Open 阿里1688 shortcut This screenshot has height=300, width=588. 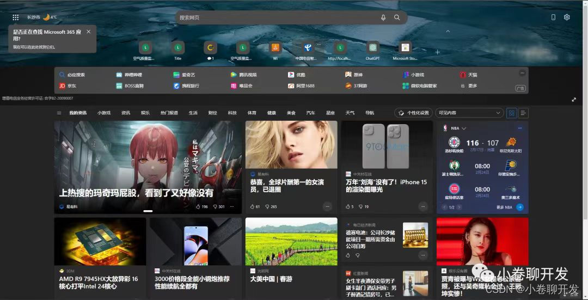301,85
